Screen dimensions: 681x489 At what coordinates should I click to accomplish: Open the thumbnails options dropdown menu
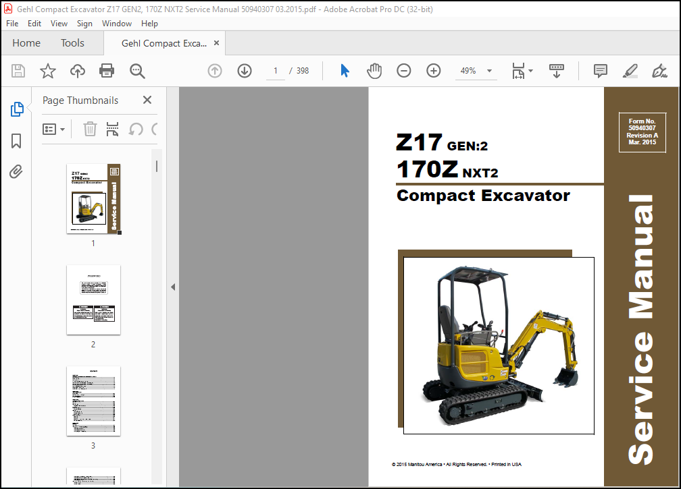53,130
